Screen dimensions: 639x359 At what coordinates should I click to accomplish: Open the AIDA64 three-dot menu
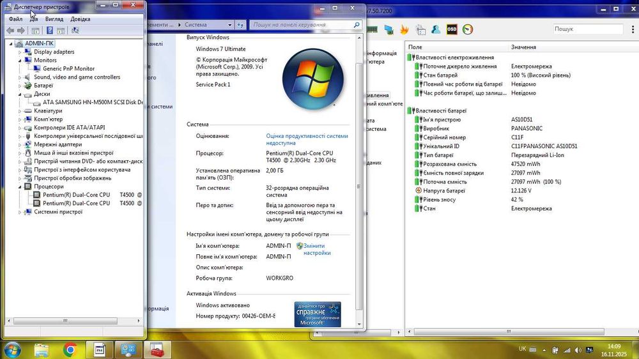point(633,29)
